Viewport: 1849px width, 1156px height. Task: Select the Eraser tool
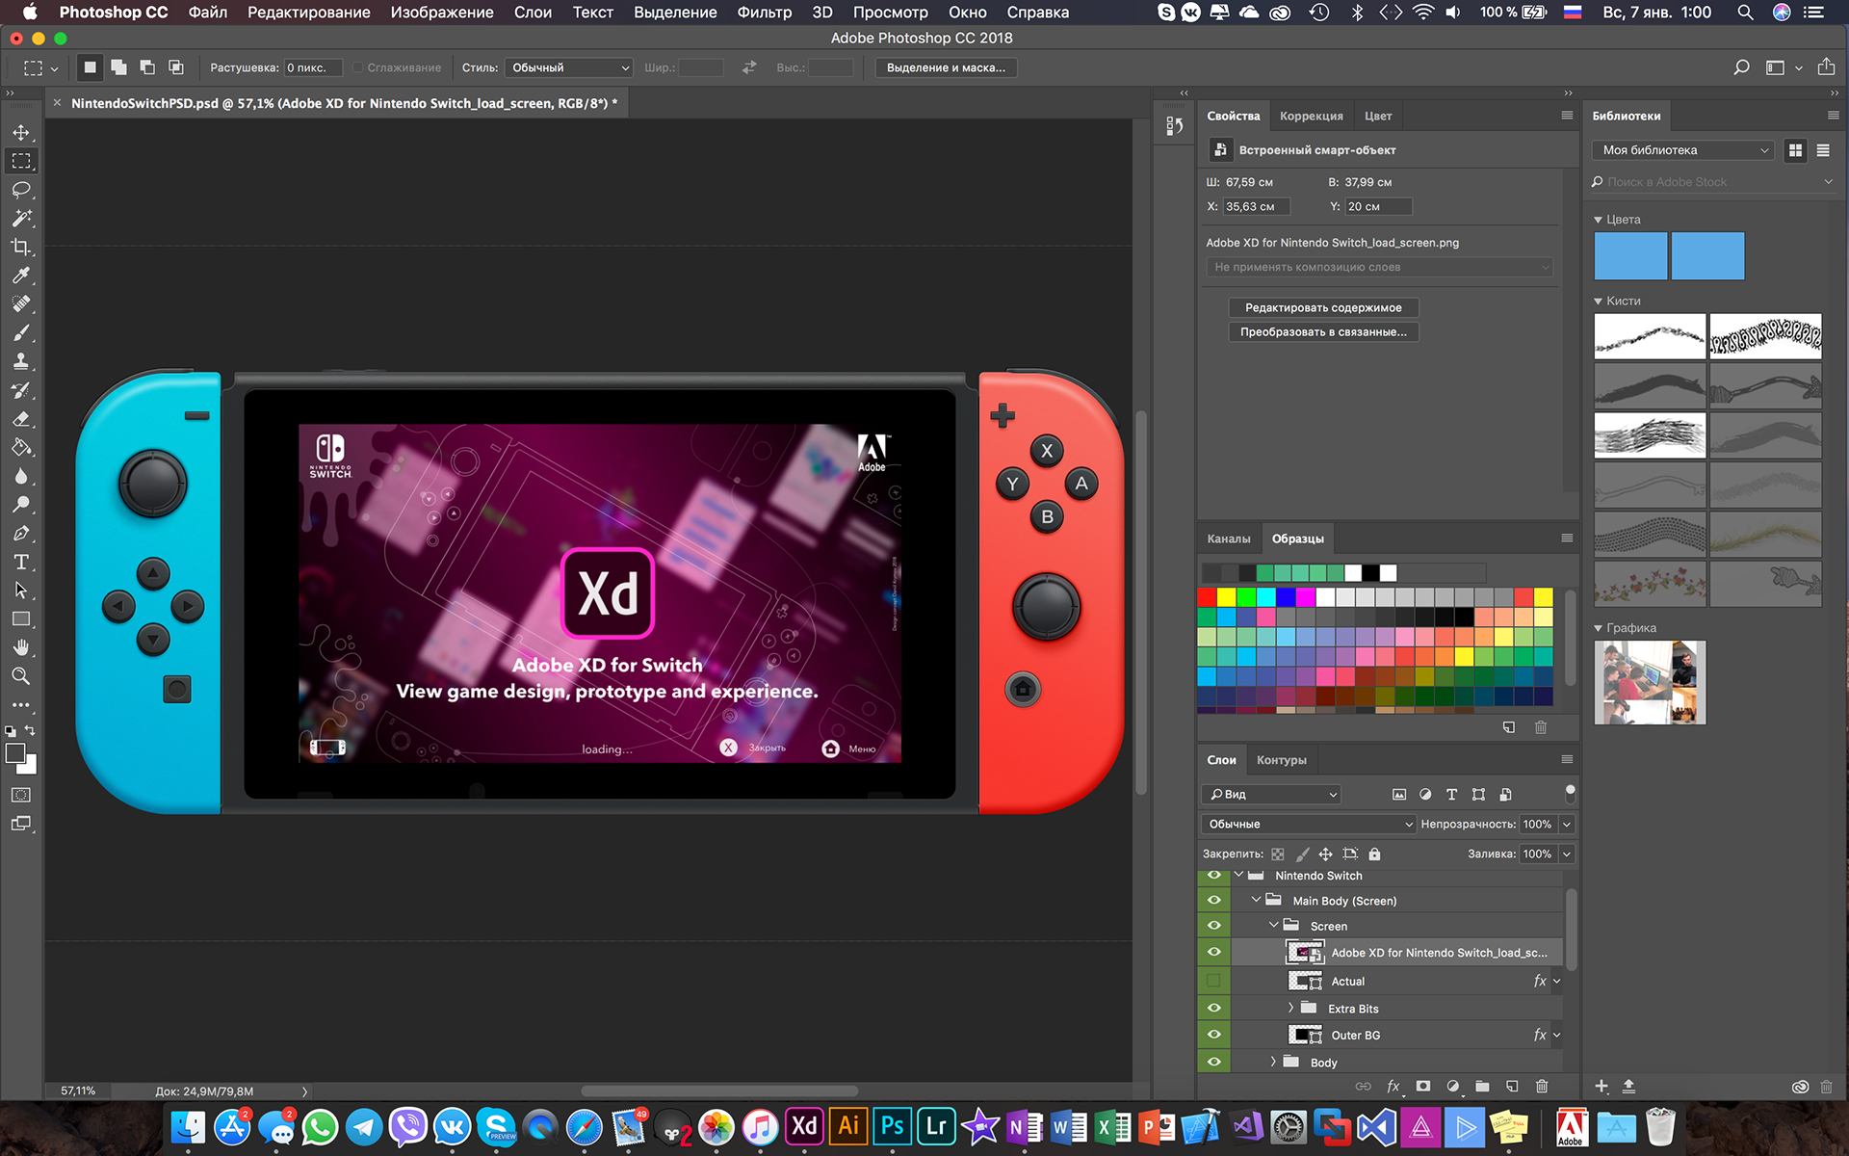click(x=21, y=419)
